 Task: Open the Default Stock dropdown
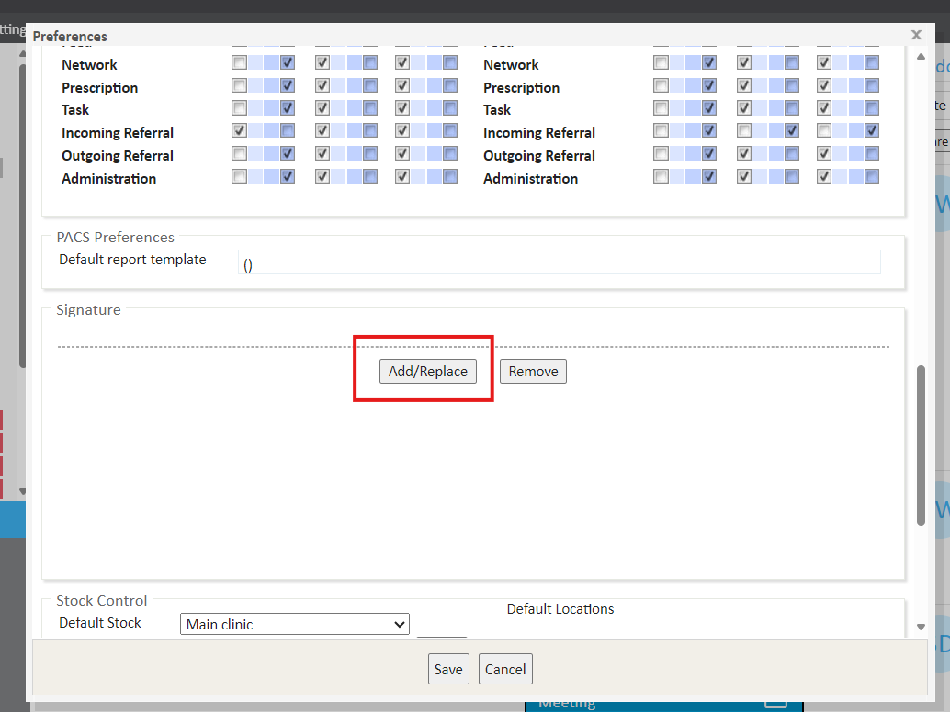point(295,625)
